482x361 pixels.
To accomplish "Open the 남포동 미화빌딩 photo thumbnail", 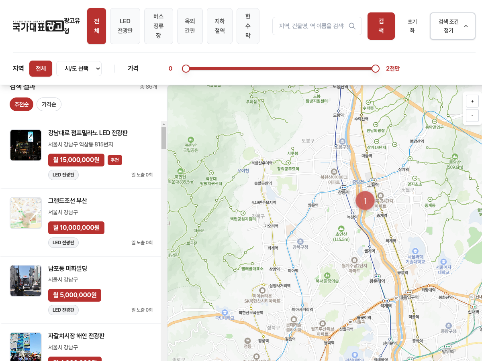I will click(26, 281).
